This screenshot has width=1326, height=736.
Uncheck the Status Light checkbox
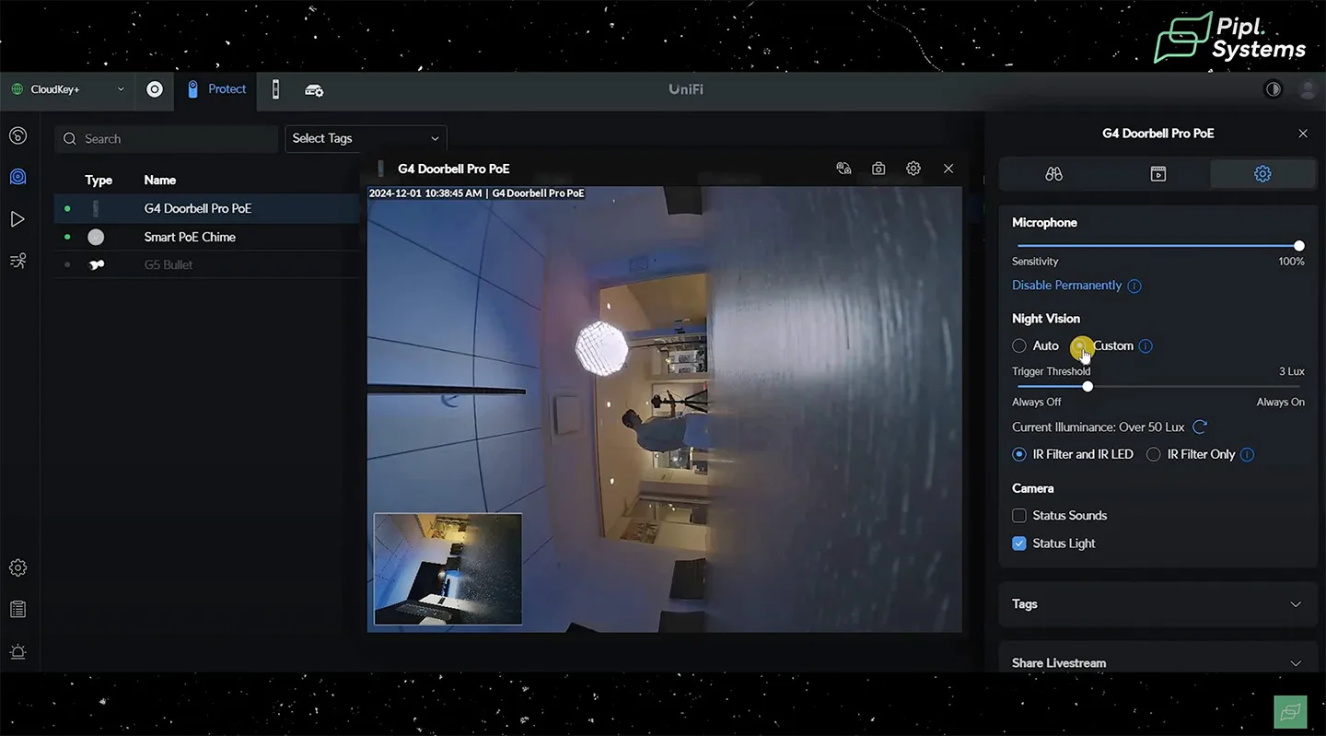(1019, 543)
